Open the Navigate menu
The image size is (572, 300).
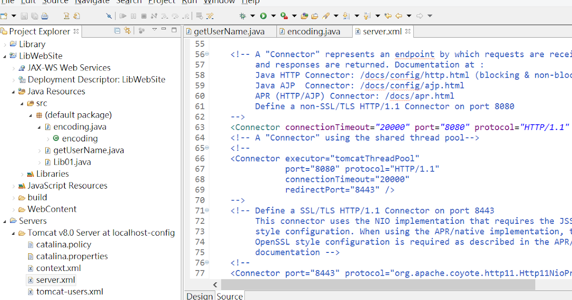click(92, 2)
